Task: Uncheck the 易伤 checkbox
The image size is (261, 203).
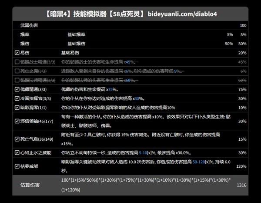Action: coord(17,53)
